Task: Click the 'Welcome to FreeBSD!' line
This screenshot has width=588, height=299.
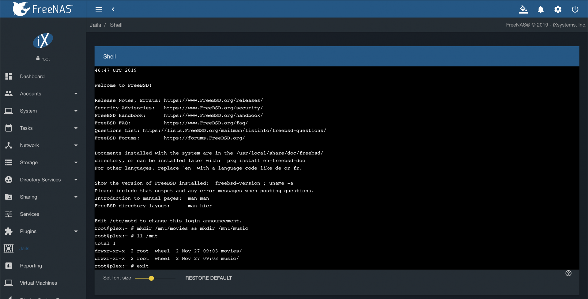Action: click(x=123, y=85)
